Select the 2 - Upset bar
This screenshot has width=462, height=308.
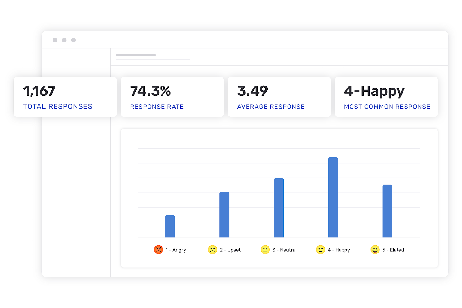224,214
